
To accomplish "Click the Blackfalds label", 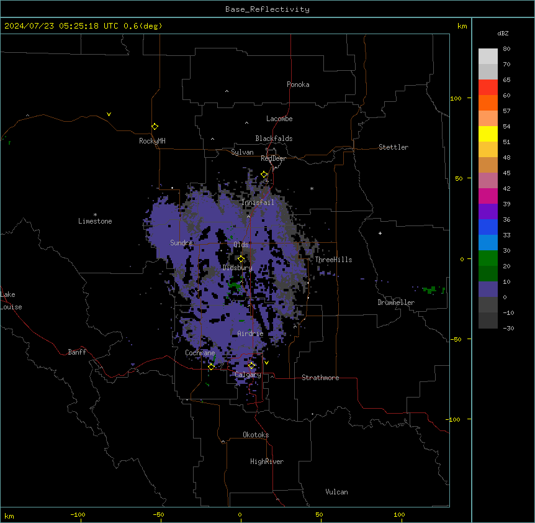I will [x=274, y=139].
